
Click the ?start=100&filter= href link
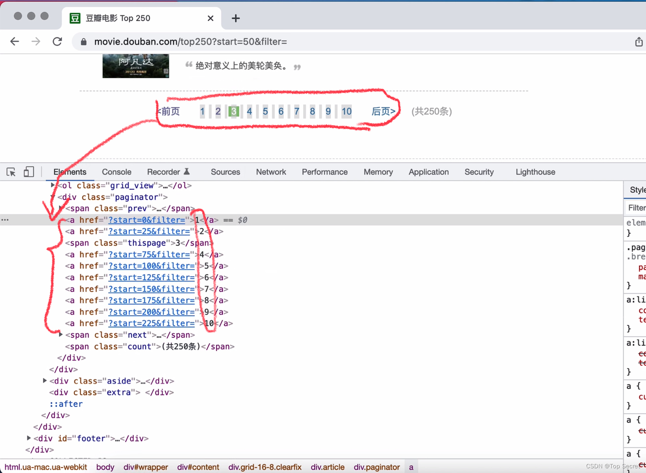point(152,266)
